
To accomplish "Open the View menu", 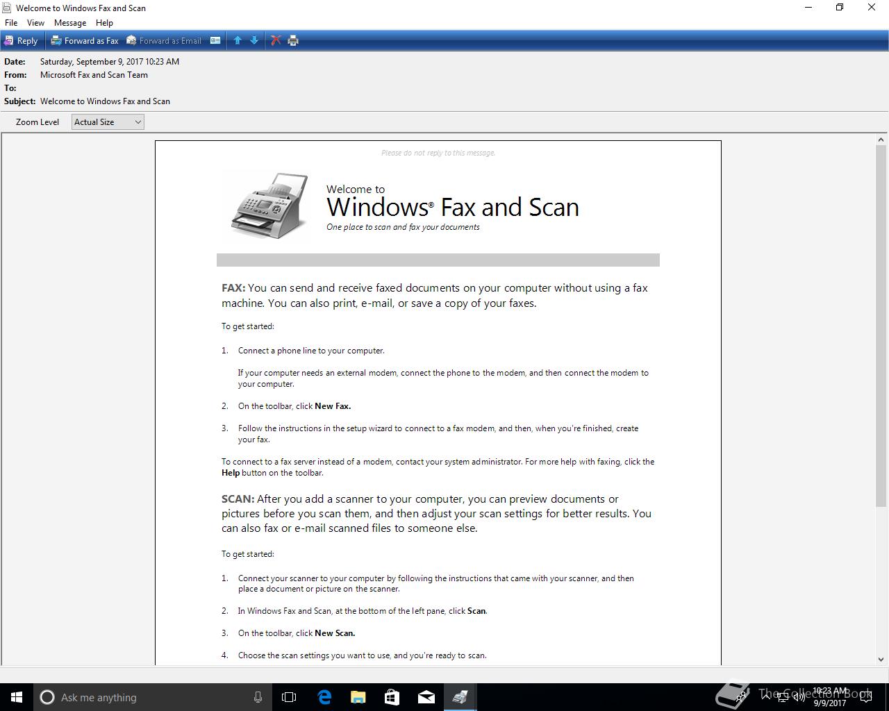I will pos(35,23).
